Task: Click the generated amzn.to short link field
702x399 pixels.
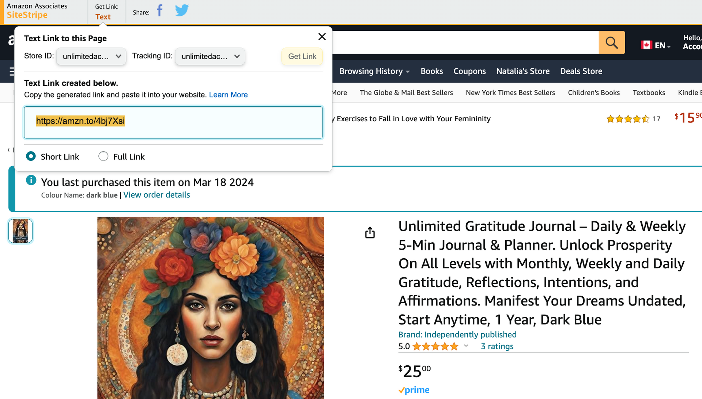Action: [173, 122]
